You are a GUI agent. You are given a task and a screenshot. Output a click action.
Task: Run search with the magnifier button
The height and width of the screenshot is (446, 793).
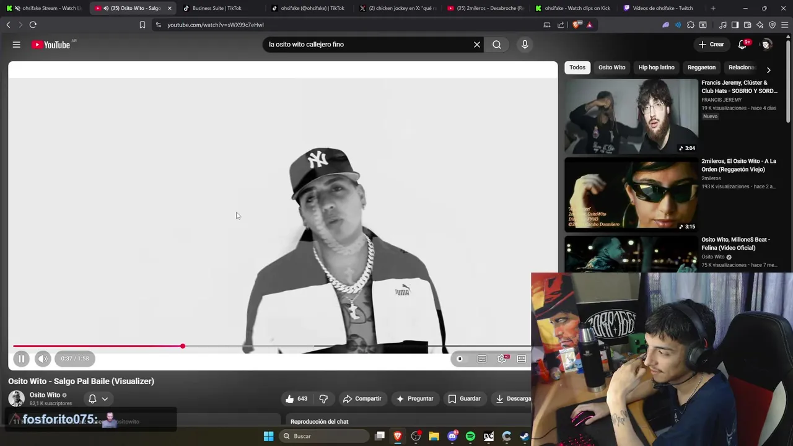tap(497, 45)
